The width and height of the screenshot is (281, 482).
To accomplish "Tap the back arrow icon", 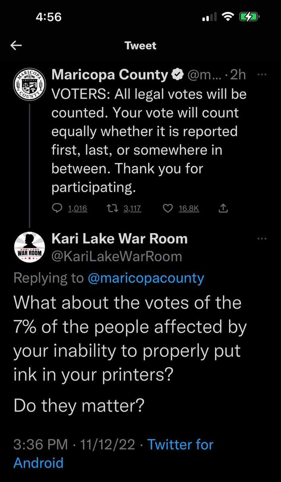I will [x=16, y=45].
